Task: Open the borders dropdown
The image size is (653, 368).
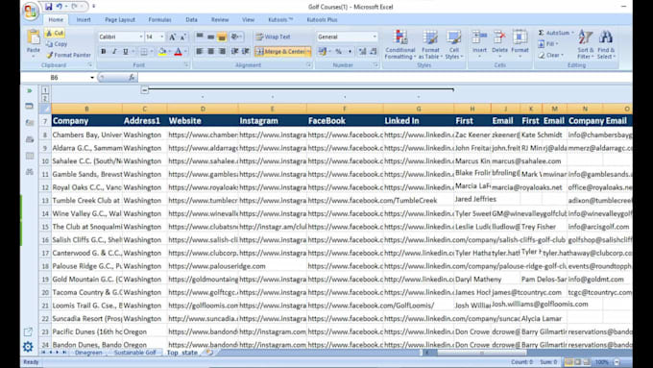Action: pos(151,51)
